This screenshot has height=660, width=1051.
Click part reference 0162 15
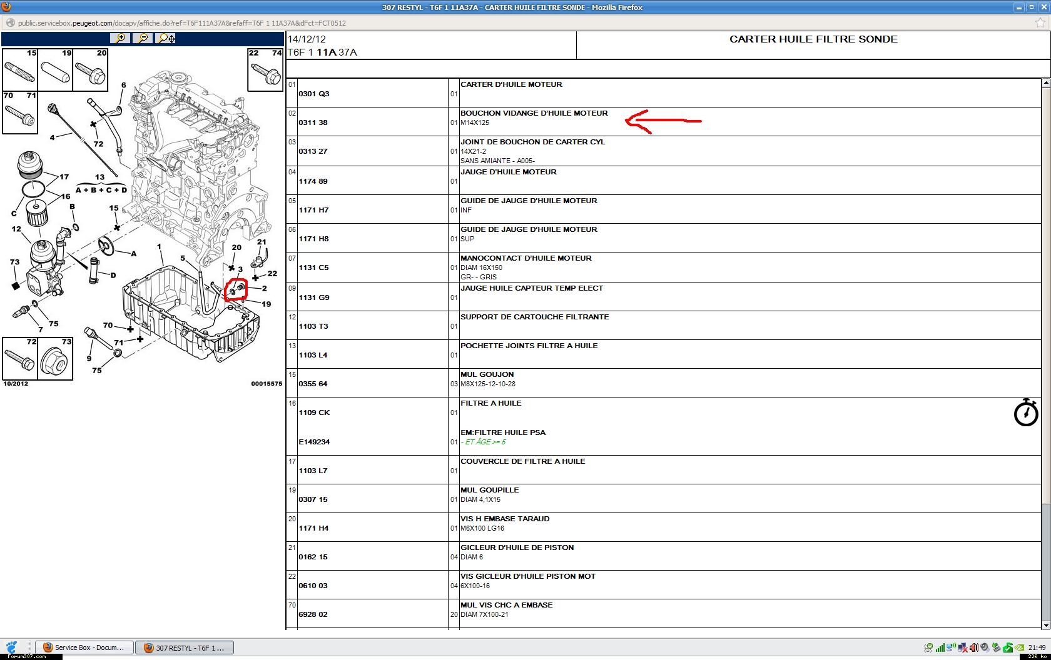click(313, 557)
